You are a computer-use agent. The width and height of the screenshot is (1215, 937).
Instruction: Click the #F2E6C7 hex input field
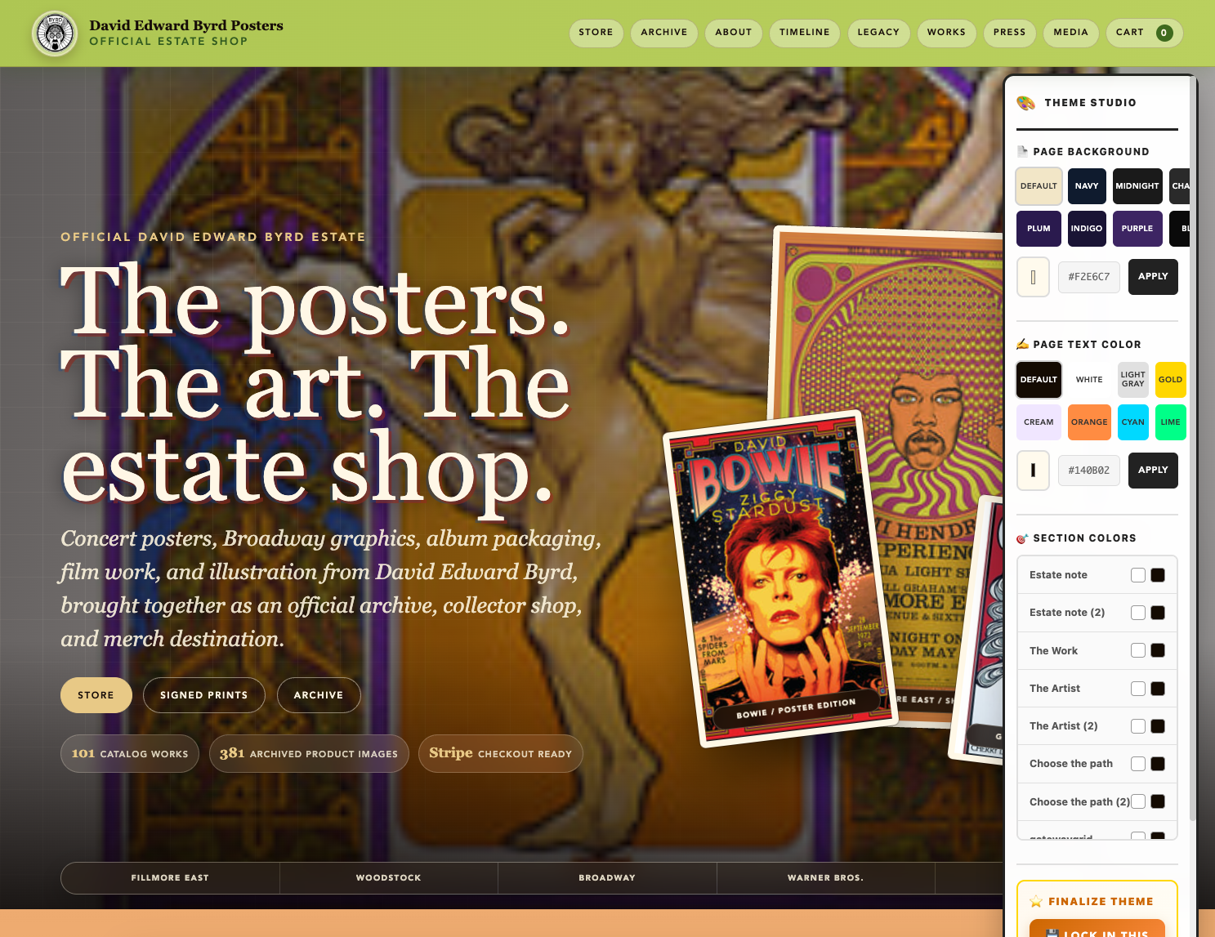pos(1089,277)
